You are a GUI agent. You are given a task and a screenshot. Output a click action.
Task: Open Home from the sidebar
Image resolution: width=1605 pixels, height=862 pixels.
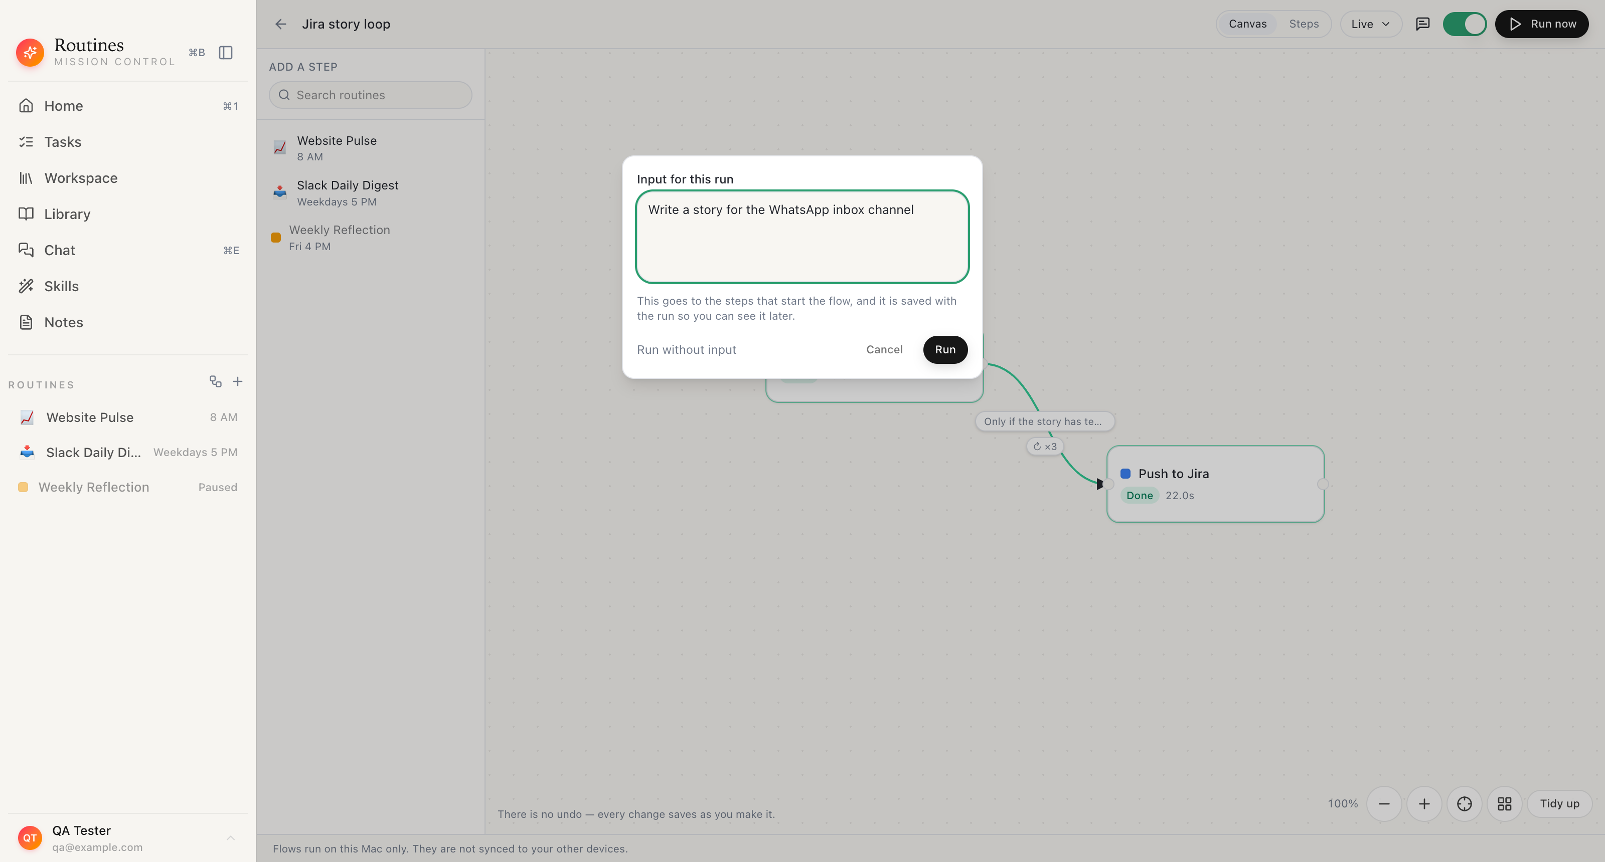click(128, 106)
